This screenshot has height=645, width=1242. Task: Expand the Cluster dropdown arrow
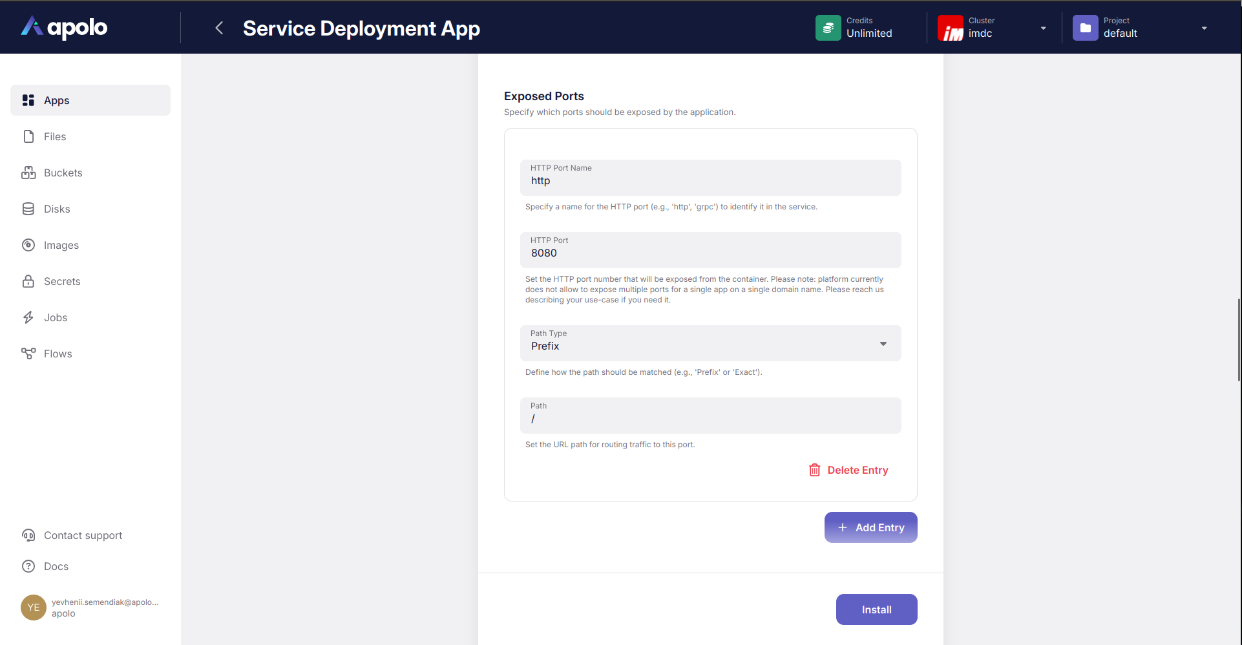pos(1043,28)
